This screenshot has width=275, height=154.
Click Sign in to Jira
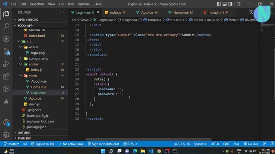[43, 144]
